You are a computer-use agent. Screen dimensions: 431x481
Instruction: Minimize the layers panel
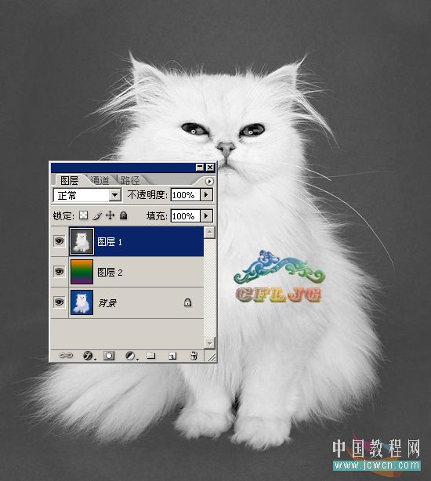pyautogui.click(x=200, y=167)
